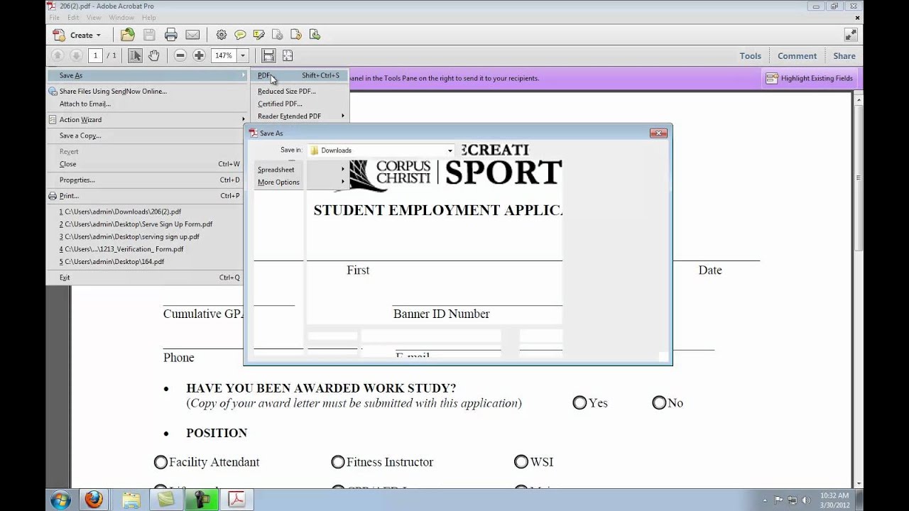This screenshot has width=909, height=511.
Task: Select Fitness Instructor position
Action: pyautogui.click(x=338, y=462)
